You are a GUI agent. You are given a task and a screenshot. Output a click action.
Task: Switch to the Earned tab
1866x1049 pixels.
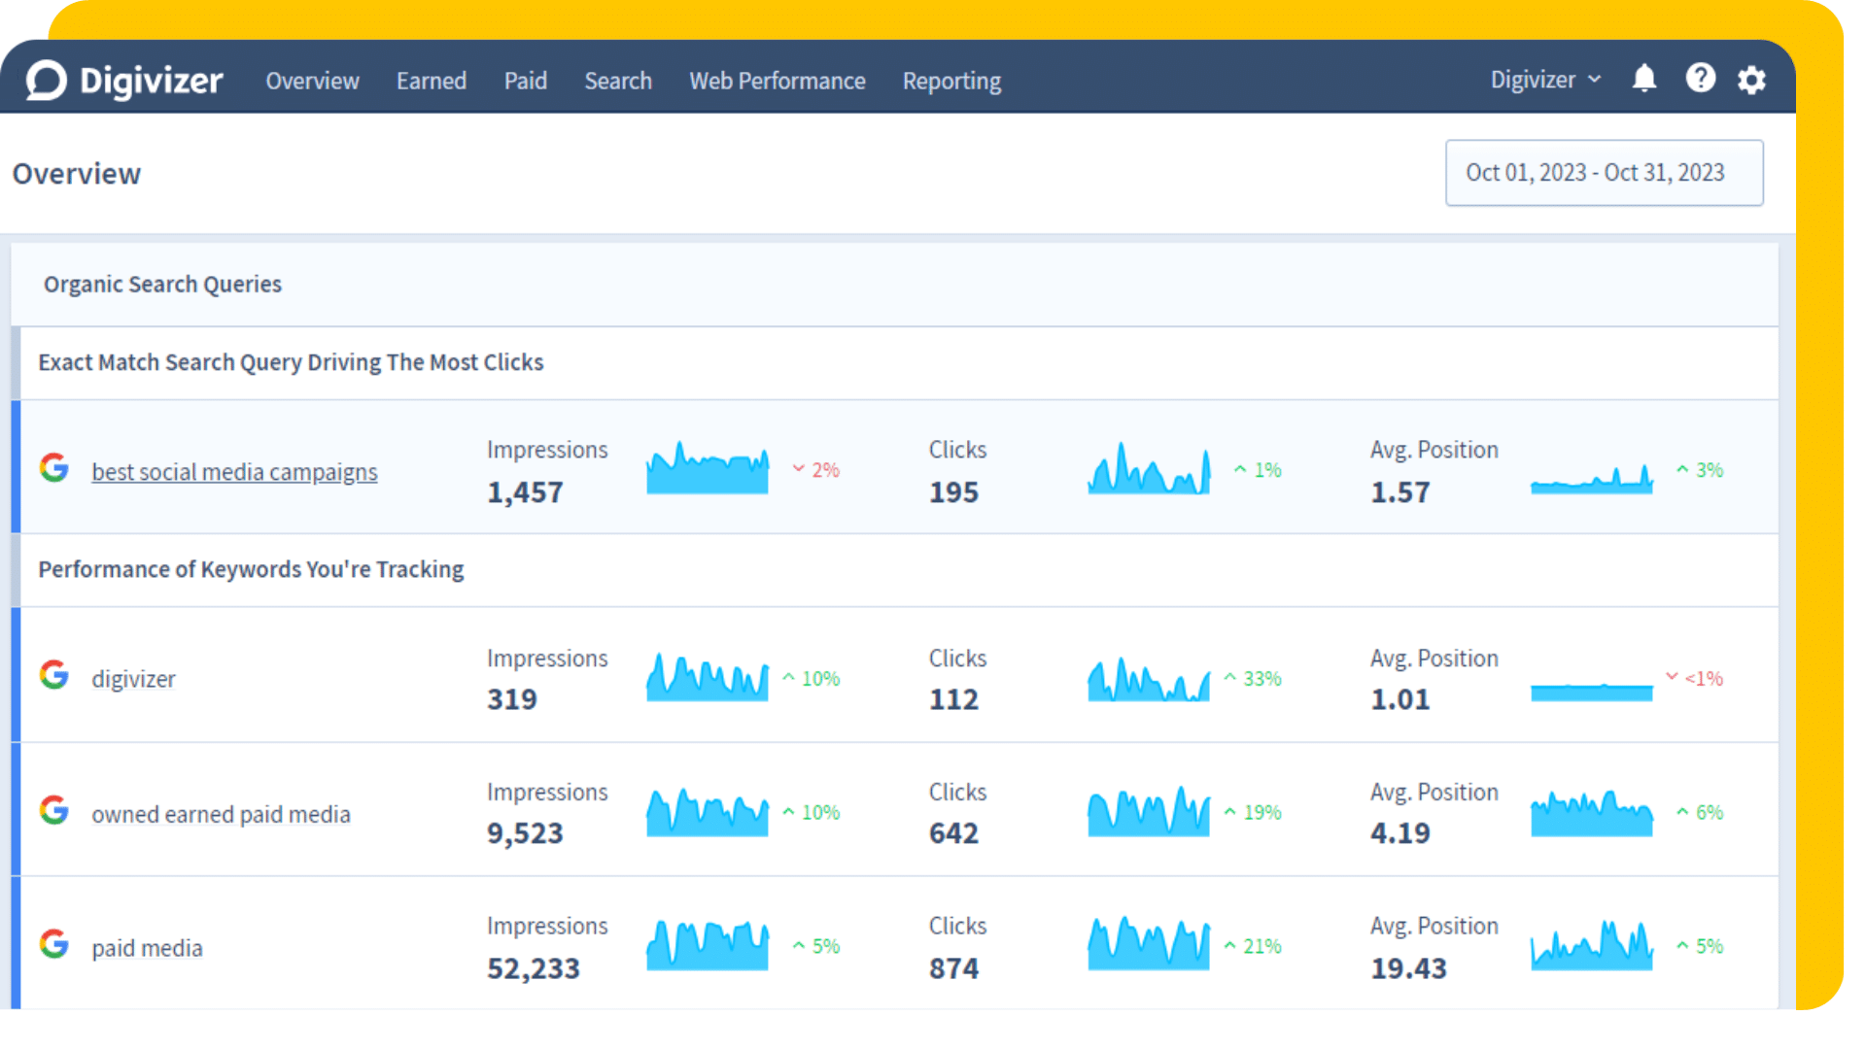[x=431, y=81]
